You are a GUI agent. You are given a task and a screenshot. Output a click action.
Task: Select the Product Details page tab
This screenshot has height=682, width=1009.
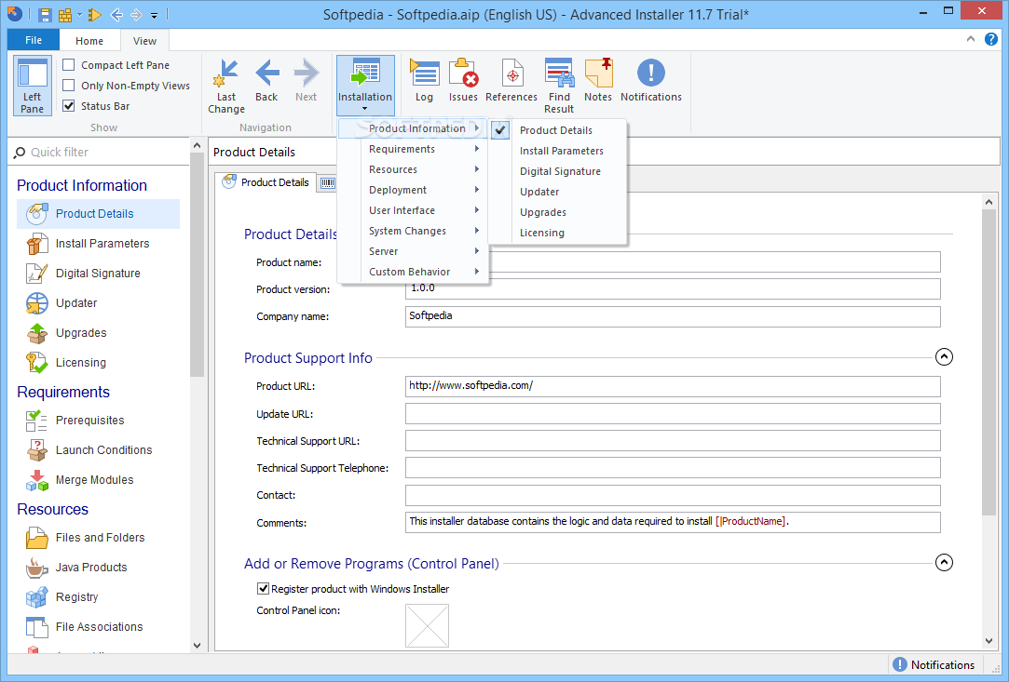266,182
